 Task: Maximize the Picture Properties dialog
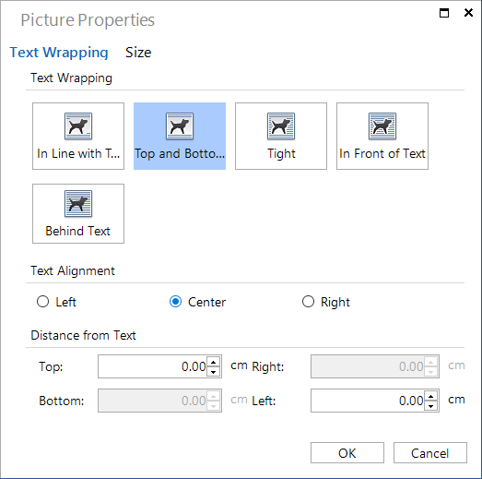pyautogui.click(x=444, y=13)
